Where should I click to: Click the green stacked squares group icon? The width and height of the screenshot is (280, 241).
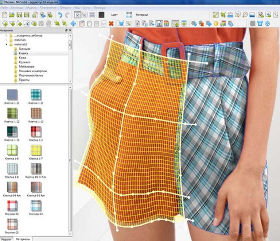point(57,23)
